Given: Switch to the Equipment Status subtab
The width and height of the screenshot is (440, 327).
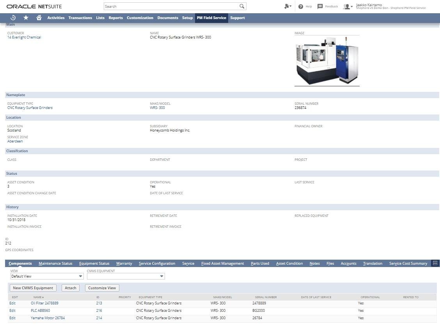Looking at the screenshot, I should coord(94,264).
